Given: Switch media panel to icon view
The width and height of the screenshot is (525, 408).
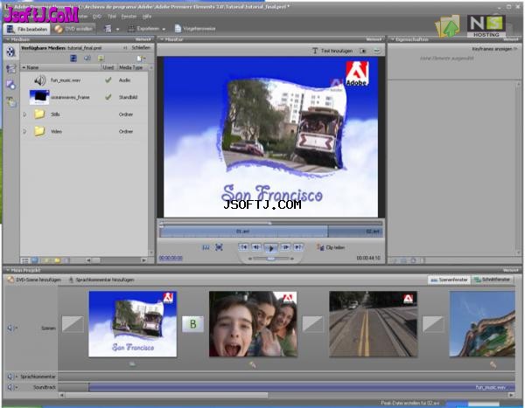Looking at the screenshot, I should point(34,260).
